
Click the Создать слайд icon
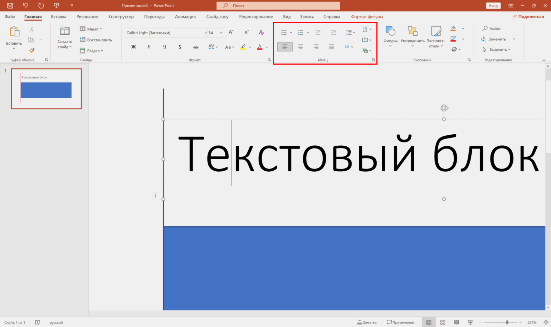click(64, 31)
